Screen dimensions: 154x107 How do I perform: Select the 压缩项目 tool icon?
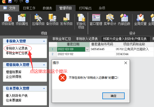click(x=38, y=19)
